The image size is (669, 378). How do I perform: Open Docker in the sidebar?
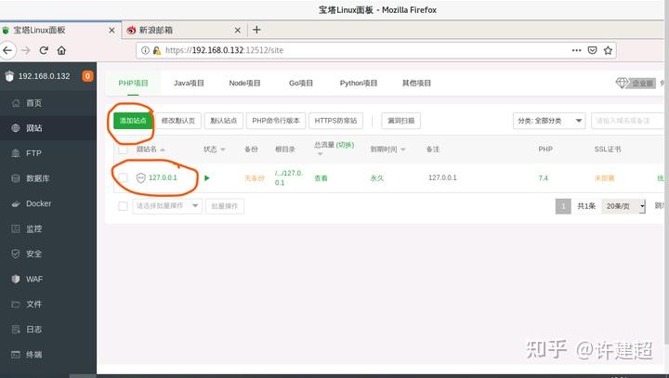(x=48, y=203)
